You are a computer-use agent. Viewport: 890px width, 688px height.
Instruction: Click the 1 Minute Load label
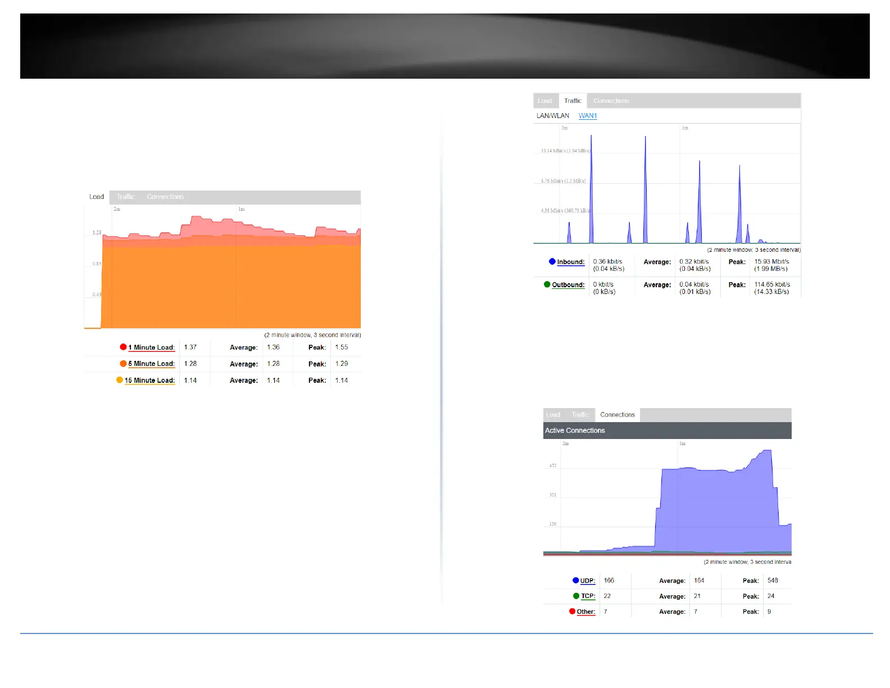152,347
